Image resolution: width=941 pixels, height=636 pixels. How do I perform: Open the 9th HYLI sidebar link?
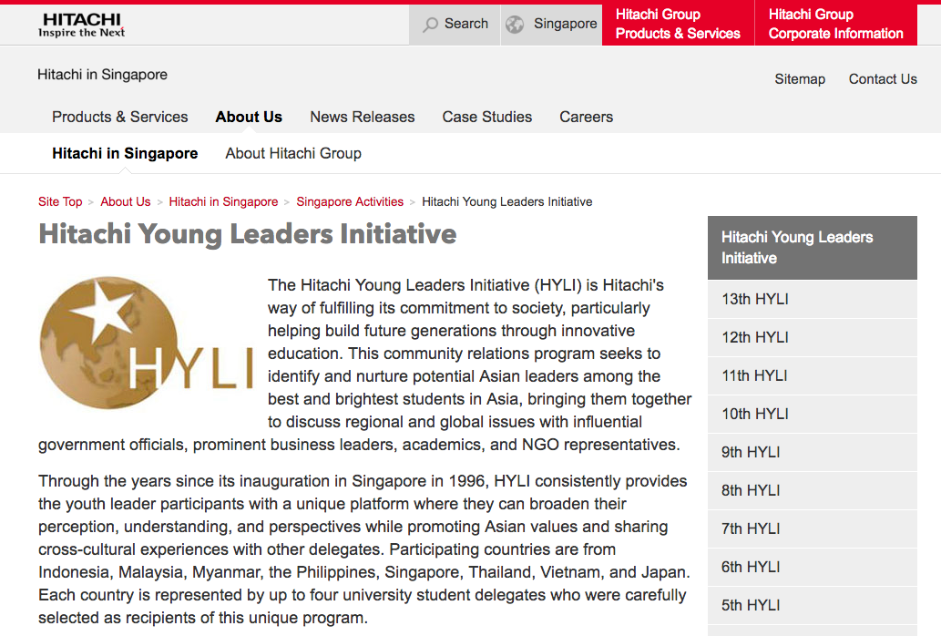812,453
